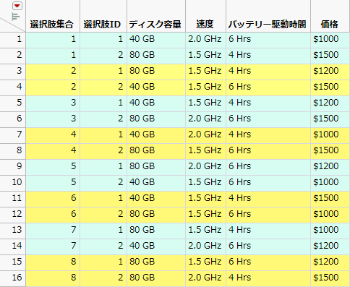
Task: Click the $1200 cell in row 14
Action: click(x=330, y=246)
